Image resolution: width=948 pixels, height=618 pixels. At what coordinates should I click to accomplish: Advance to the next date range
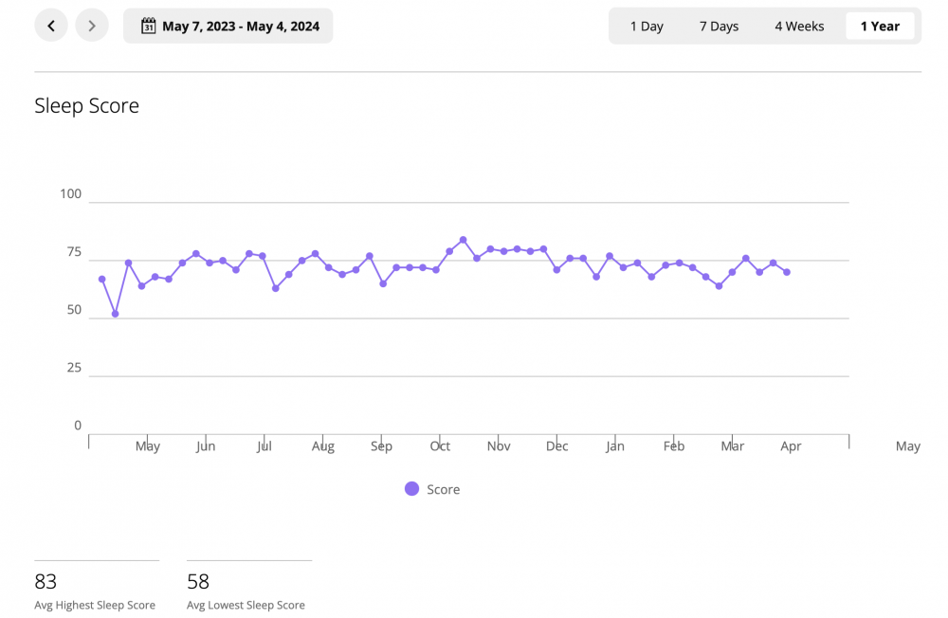click(91, 26)
